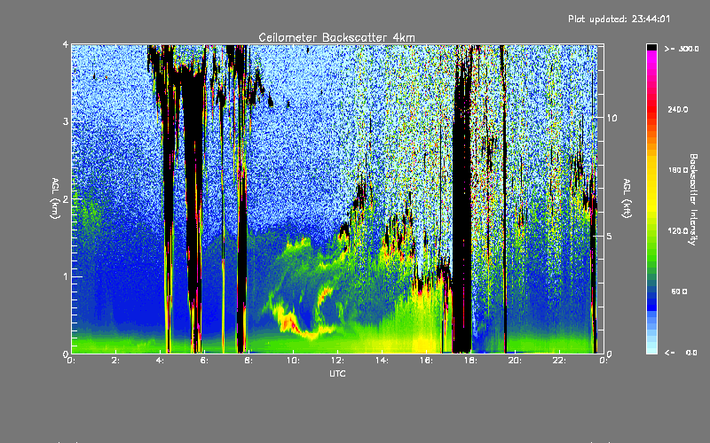Click the '2:' x-axis tick label
710x443 pixels.
[x=115, y=361]
